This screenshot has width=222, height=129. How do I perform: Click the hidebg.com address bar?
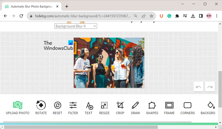click(x=83, y=16)
